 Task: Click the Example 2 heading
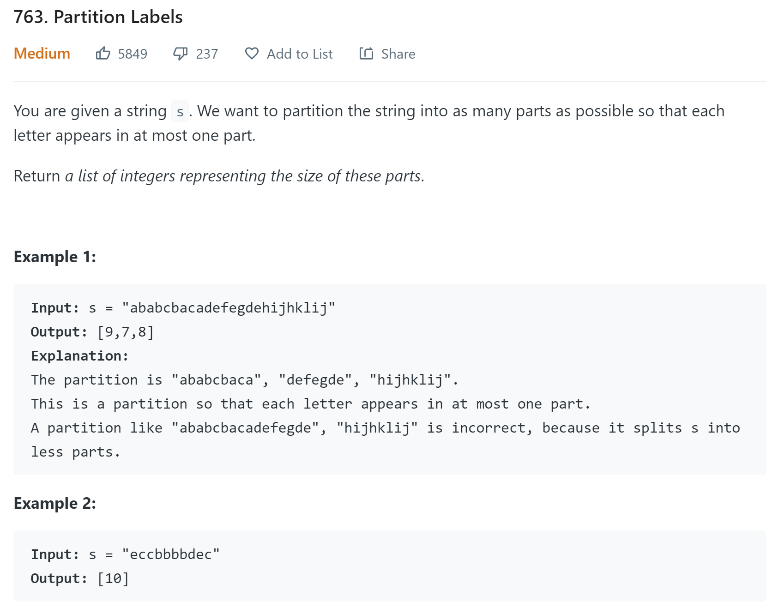[55, 503]
